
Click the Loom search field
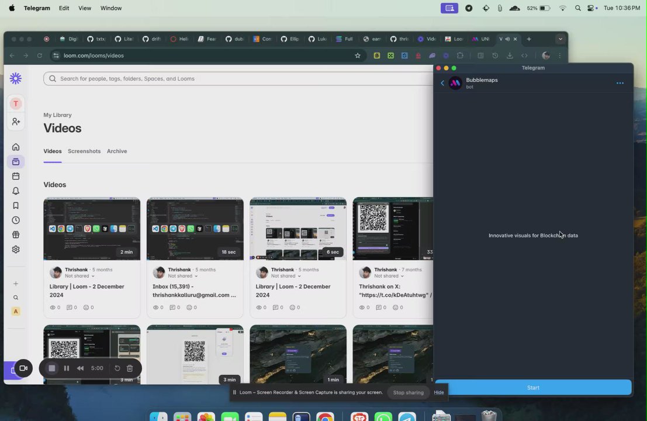238,78
